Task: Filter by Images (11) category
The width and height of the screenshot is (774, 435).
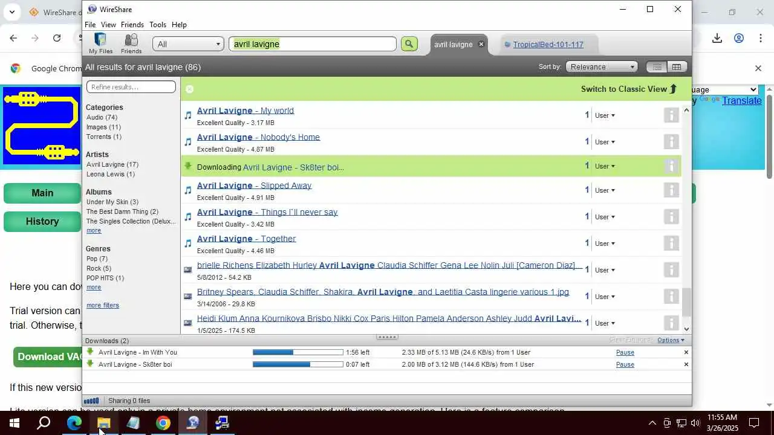Action: pyautogui.click(x=103, y=127)
